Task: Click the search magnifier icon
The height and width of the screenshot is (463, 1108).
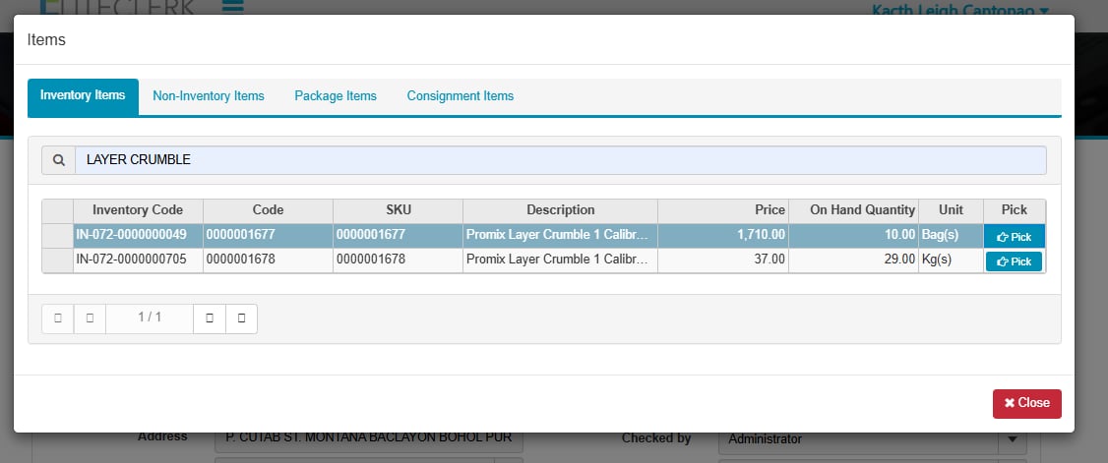Action: [x=58, y=160]
